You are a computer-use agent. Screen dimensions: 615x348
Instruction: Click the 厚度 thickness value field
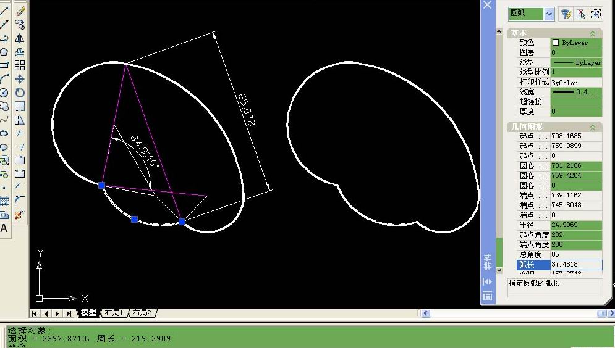tap(576, 112)
